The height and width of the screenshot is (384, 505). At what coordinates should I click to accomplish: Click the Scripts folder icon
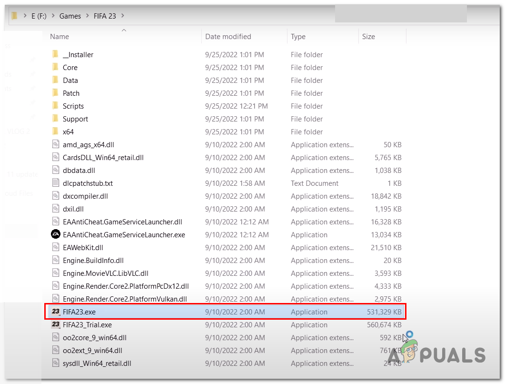(55, 106)
